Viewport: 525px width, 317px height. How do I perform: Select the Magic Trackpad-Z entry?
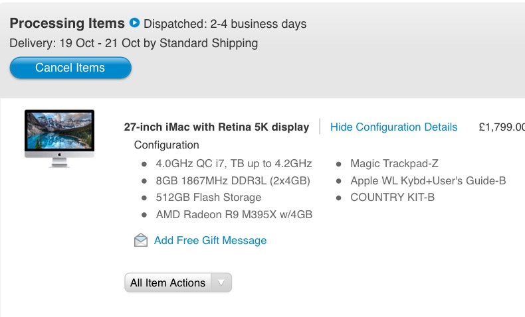pyautogui.click(x=394, y=163)
